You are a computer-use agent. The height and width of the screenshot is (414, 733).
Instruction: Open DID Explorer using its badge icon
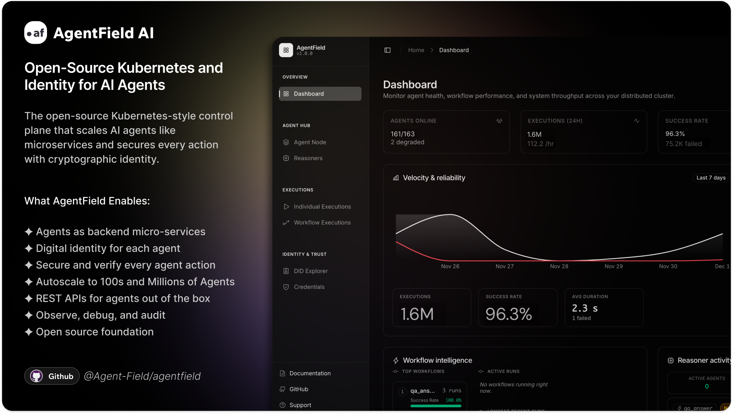click(286, 271)
